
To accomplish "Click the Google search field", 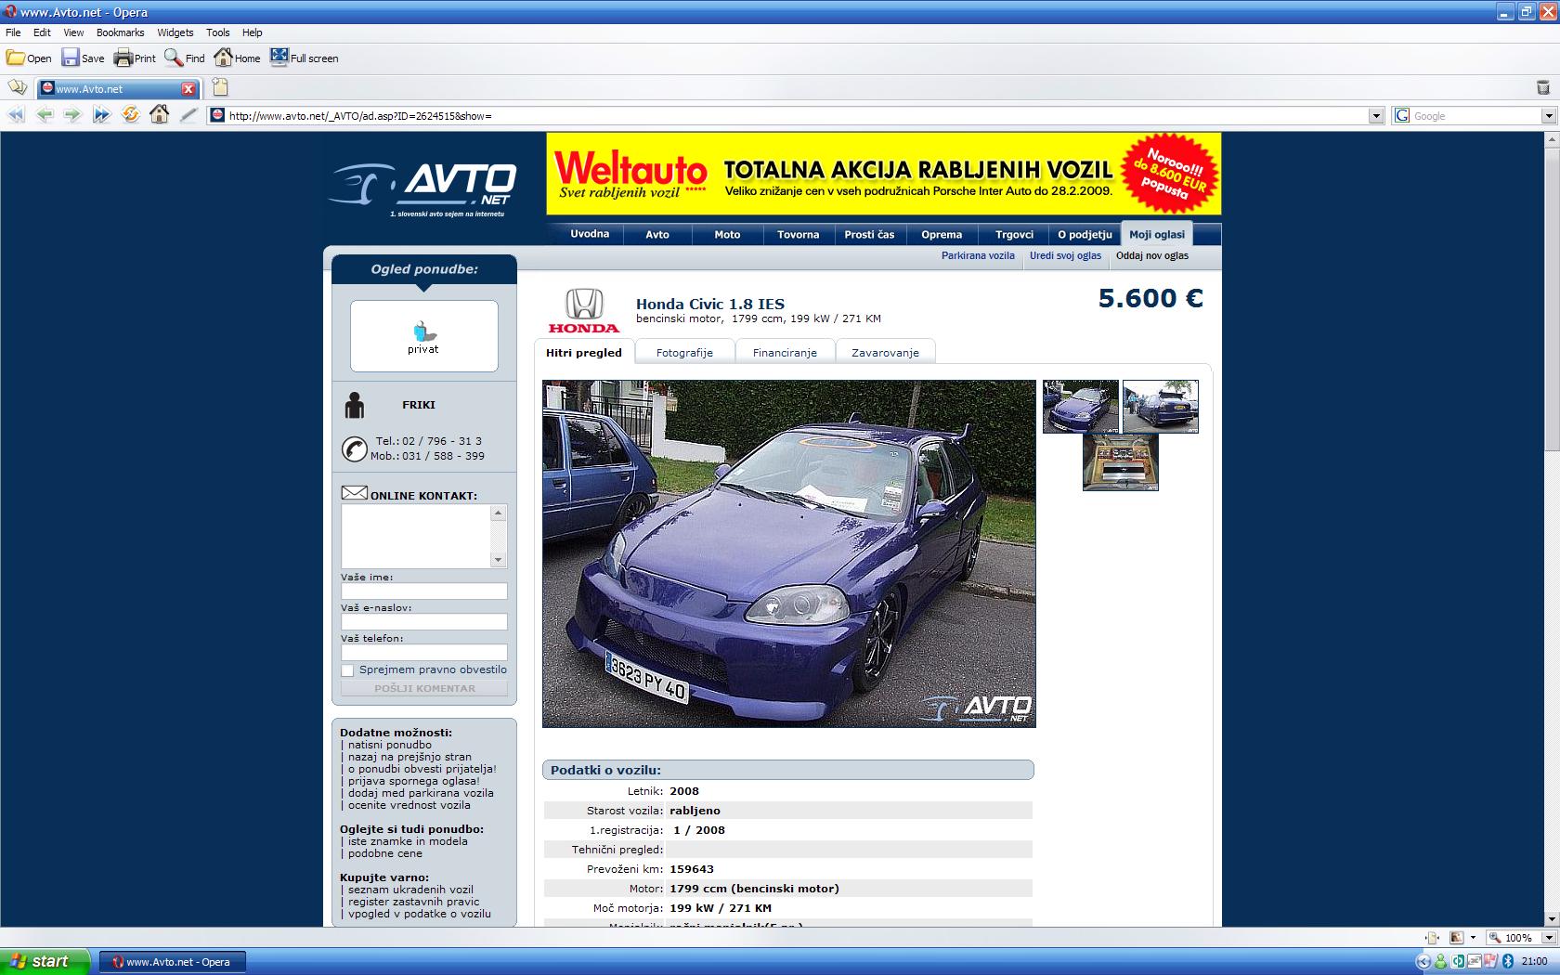I will [1475, 116].
